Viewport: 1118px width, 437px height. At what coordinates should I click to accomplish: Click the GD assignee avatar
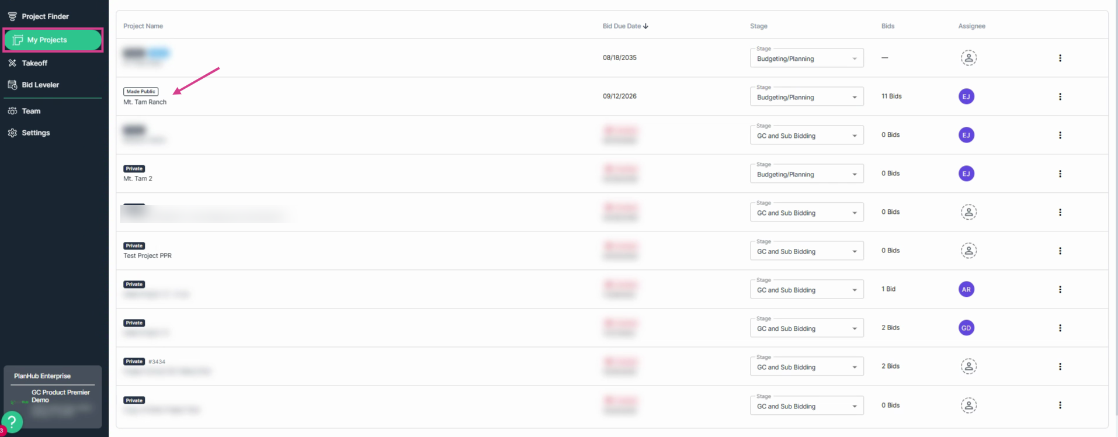pos(966,328)
